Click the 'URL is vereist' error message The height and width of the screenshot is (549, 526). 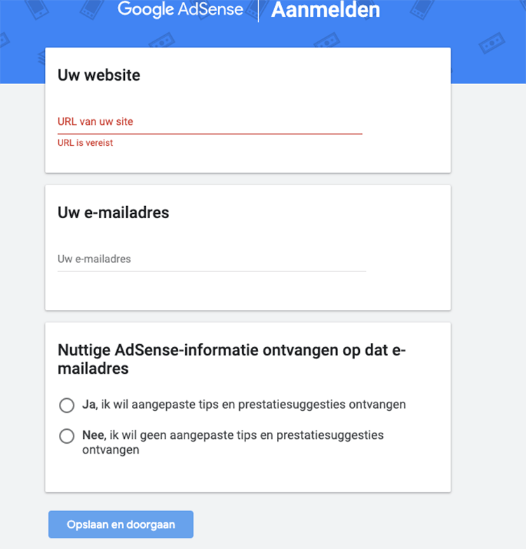(85, 143)
